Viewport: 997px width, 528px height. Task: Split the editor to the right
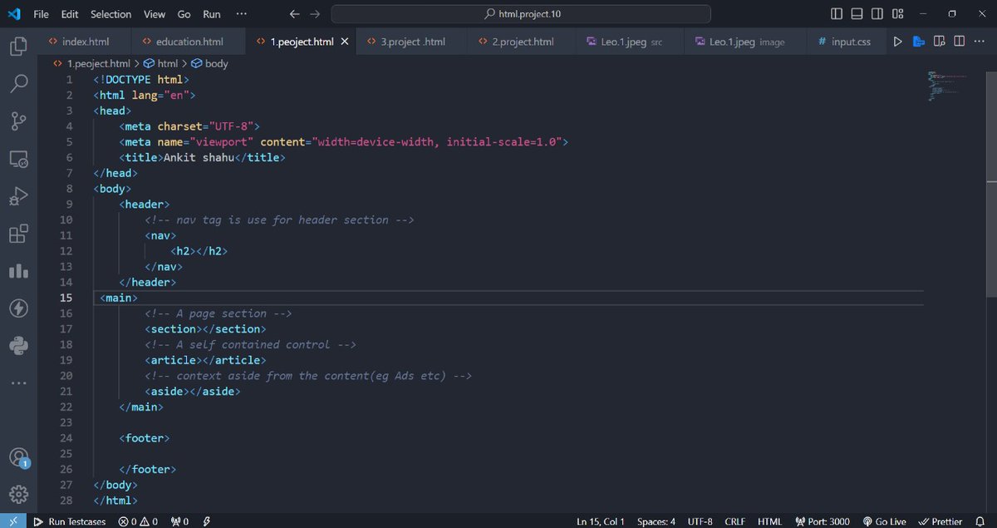click(959, 41)
